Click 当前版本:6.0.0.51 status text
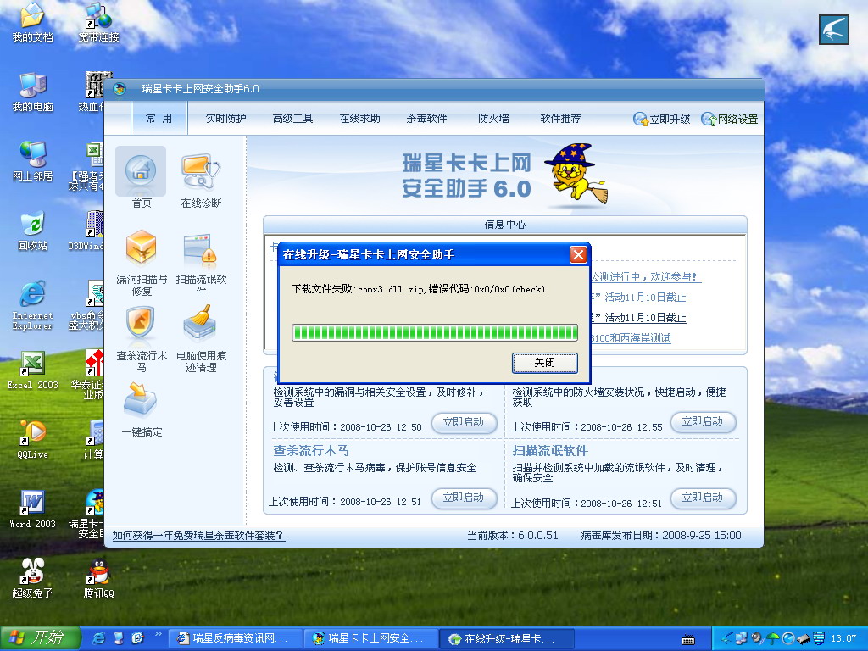 pos(513,536)
